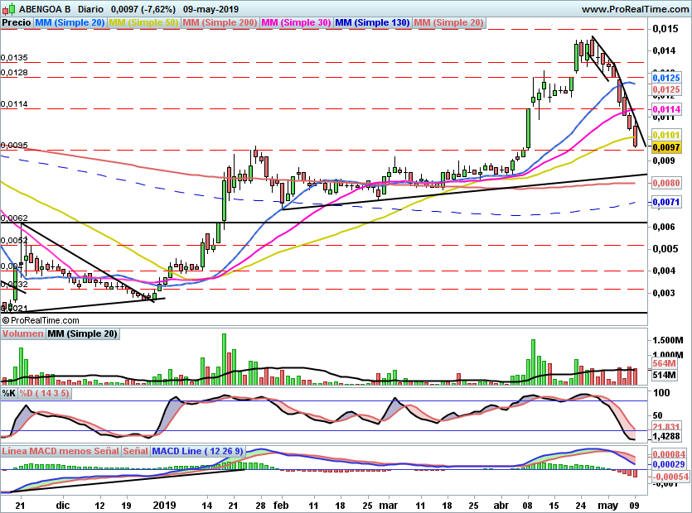
Task: Click the 21,831 stochastic %D value
Action: tap(666, 427)
